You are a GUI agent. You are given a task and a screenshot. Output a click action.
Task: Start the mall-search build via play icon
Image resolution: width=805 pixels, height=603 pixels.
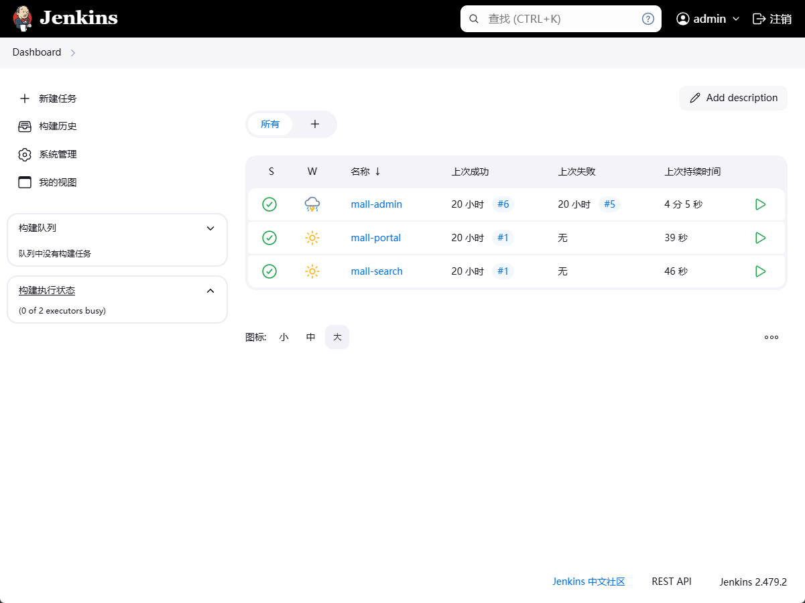pos(760,271)
